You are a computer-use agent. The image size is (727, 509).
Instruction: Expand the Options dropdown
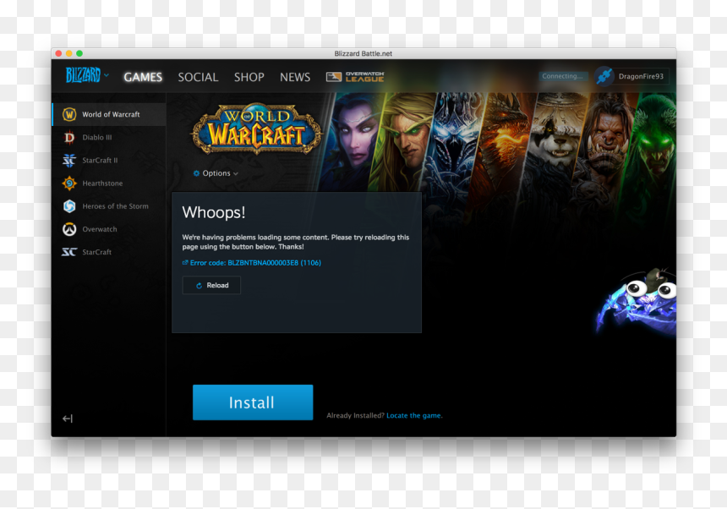(216, 173)
